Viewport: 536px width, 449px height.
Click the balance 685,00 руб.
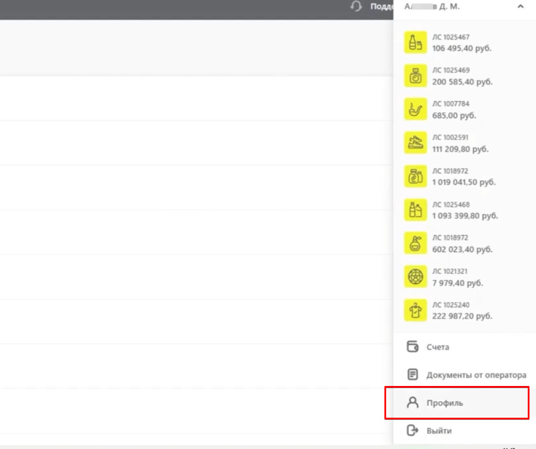pyautogui.click(x=454, y=116)
